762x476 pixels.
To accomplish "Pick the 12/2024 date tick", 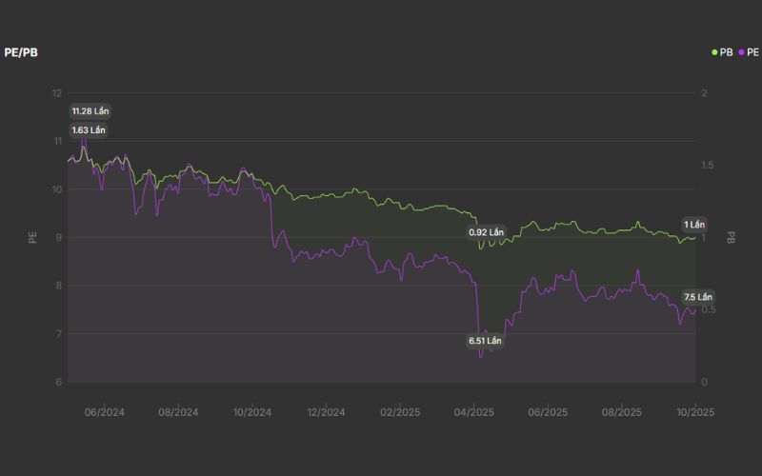I will (326, 412).
